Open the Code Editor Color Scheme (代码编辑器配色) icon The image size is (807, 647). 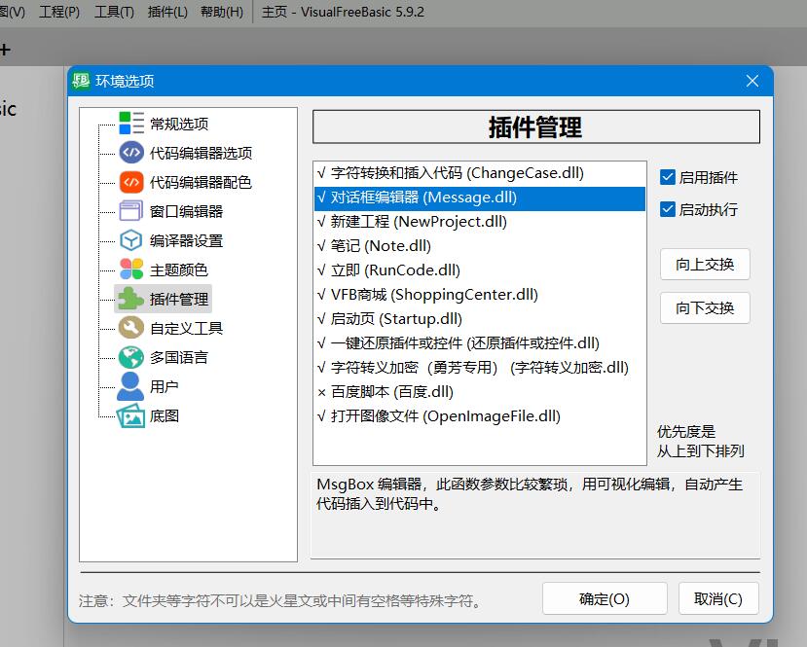131,182
